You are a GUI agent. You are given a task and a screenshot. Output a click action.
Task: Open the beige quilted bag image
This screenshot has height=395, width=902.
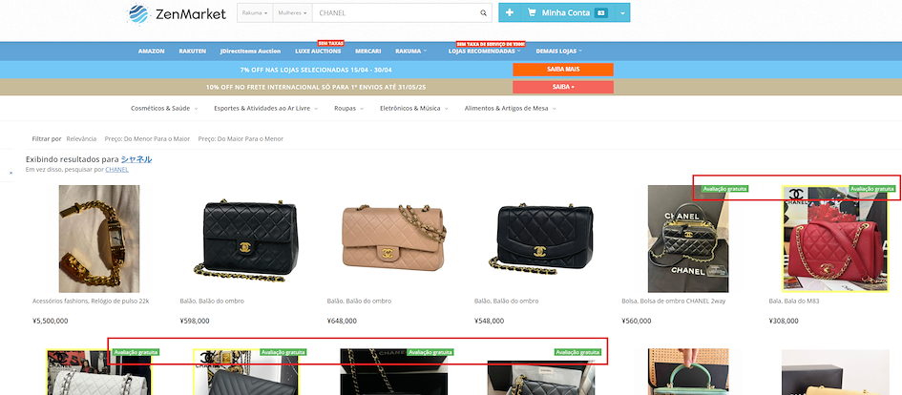[393, 239]
